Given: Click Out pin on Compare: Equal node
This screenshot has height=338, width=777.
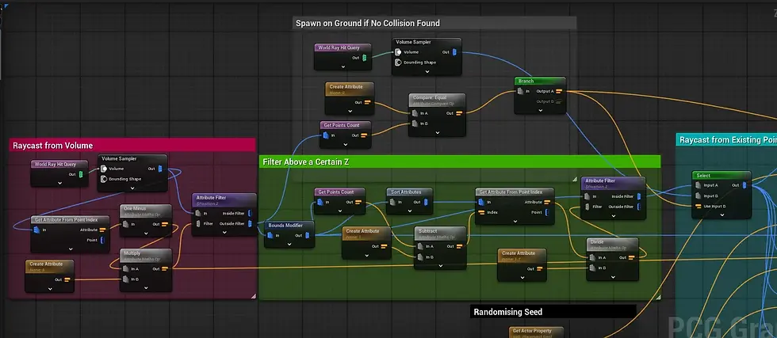Looking at the screenshot, I should pos(459,113).
